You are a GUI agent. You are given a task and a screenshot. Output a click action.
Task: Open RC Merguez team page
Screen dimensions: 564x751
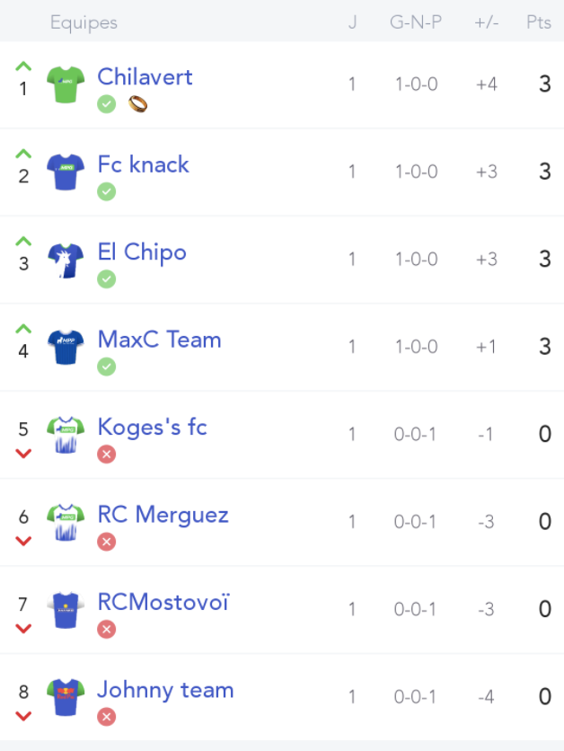click(x=163, y=515)
